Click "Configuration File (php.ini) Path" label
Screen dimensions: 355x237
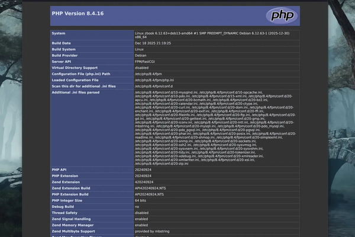pyautogui.click(x=81, y=73)
